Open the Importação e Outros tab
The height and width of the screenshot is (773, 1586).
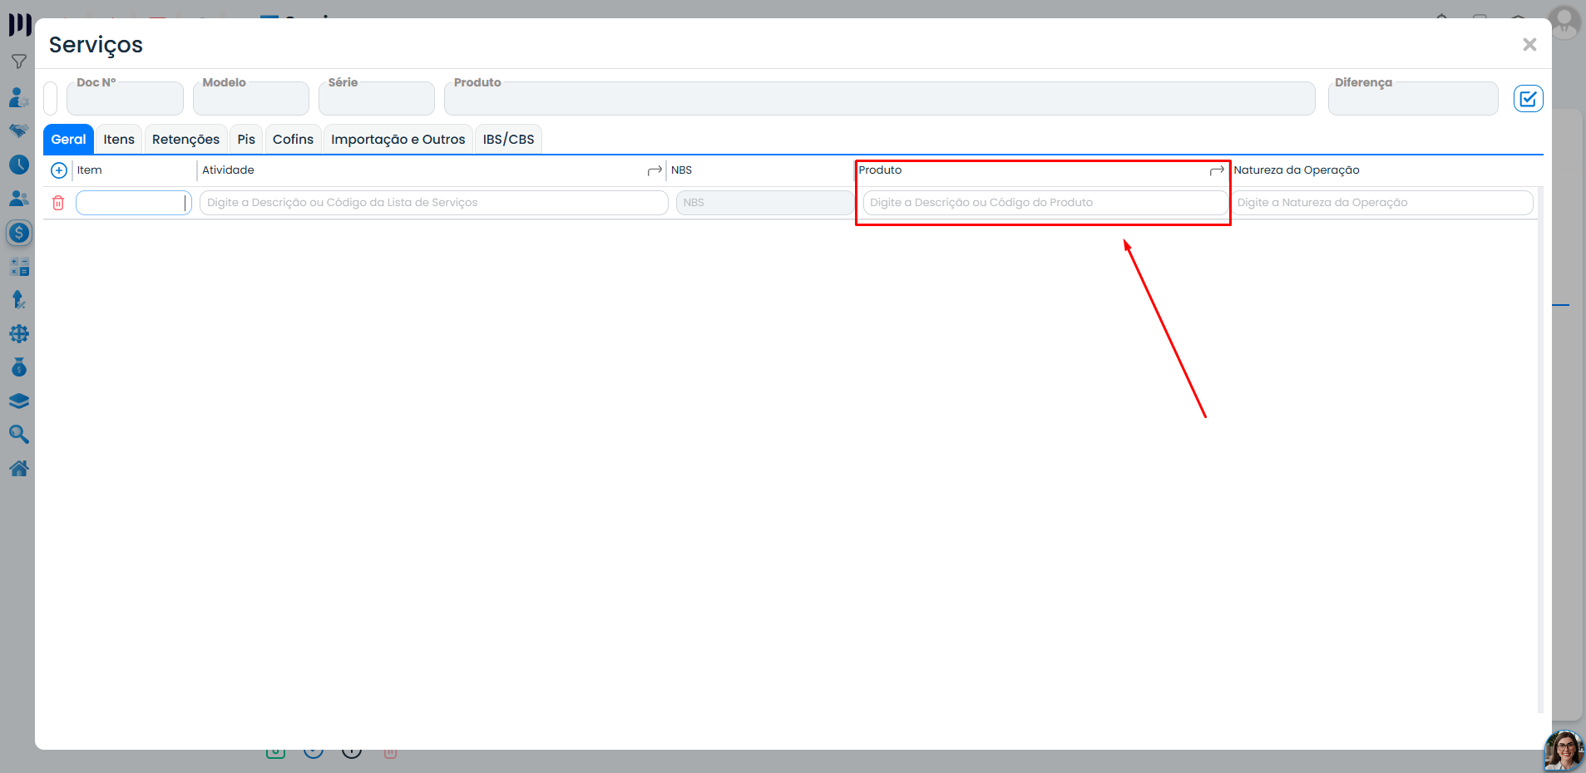pos(398,140)
